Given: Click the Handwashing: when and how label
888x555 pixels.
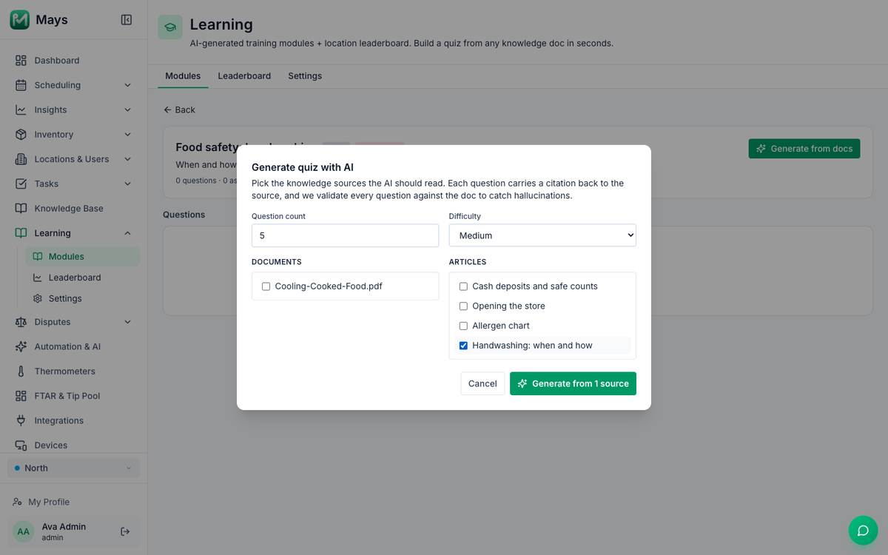Looking at the screenshot, I should point(532,346).
